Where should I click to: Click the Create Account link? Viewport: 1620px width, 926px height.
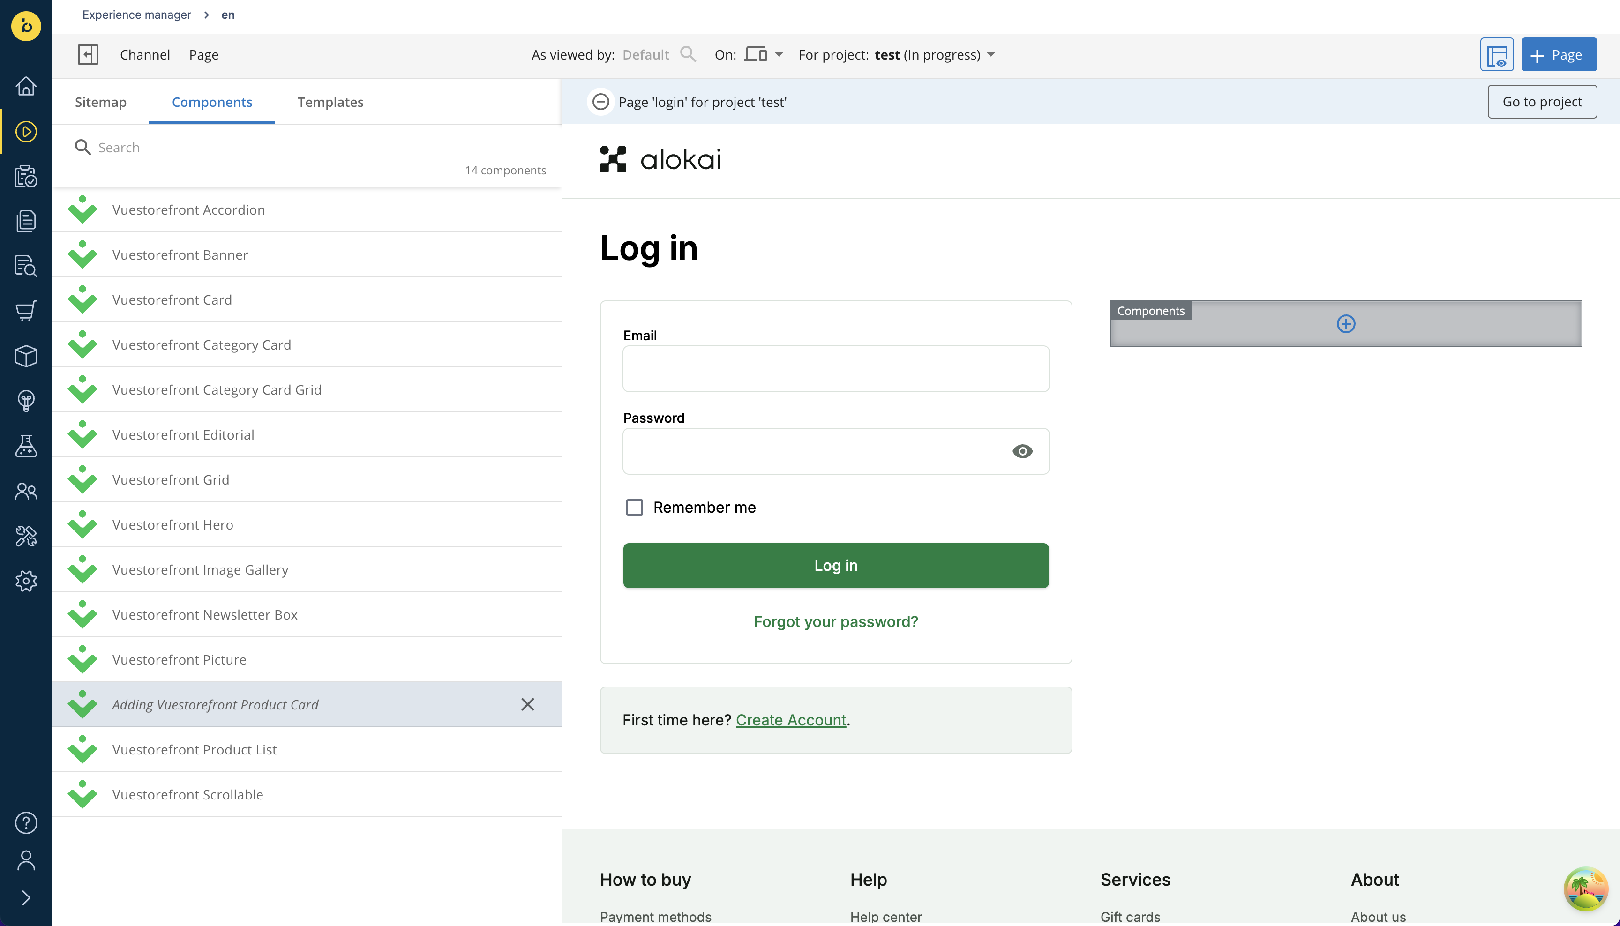(x=791, y=720)
